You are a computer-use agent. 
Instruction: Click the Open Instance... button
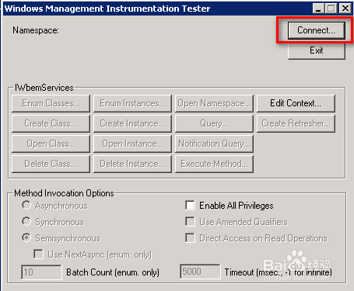click(x=132, y=144)
